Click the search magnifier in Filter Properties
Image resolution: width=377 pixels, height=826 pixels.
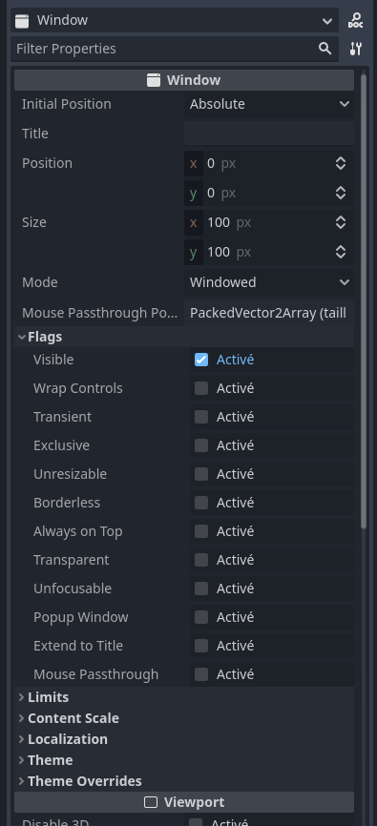pos(325,49)
